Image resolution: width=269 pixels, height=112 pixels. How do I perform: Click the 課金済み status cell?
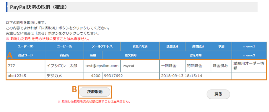point(221,66)
